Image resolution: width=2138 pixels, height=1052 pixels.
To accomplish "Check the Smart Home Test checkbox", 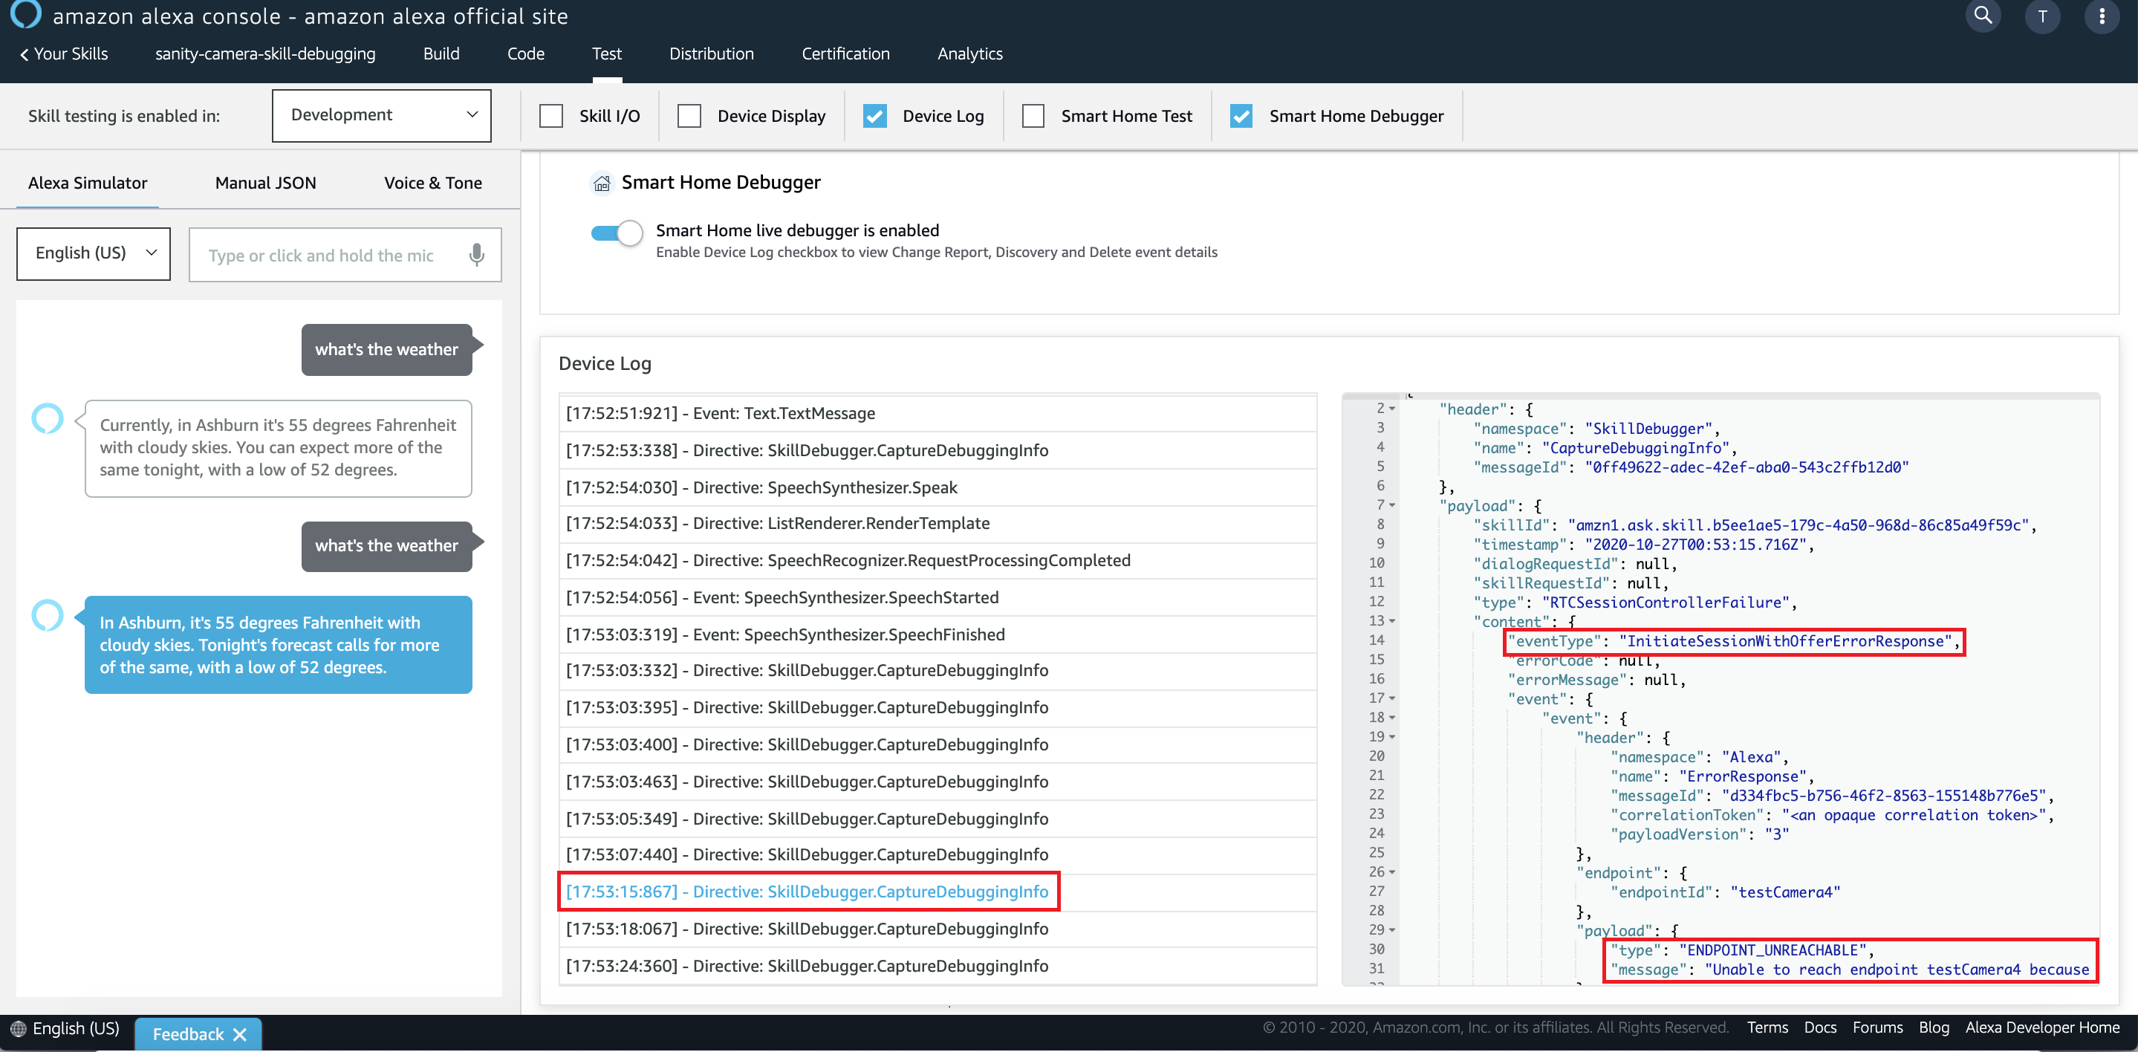I will point(1033,116).
